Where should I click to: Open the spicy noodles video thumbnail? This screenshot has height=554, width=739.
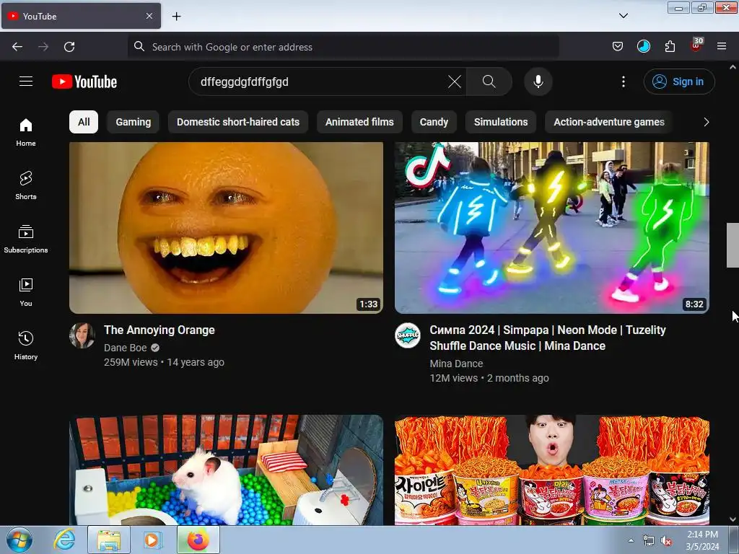(552, 470)
